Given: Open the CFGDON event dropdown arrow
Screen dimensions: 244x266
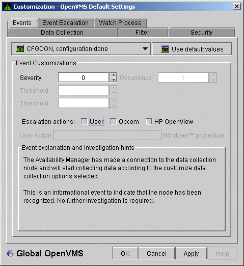Looking at the screenshot, I should point(145,49).
